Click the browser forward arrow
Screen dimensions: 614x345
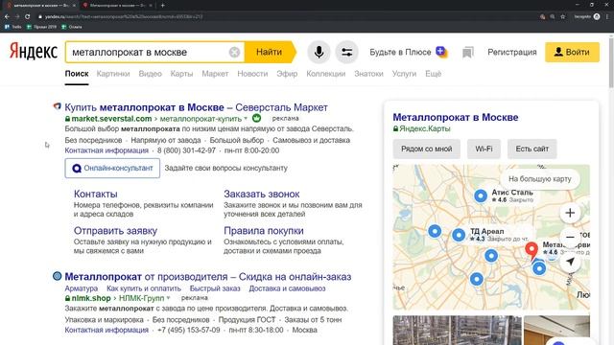[x=17, y=16]
